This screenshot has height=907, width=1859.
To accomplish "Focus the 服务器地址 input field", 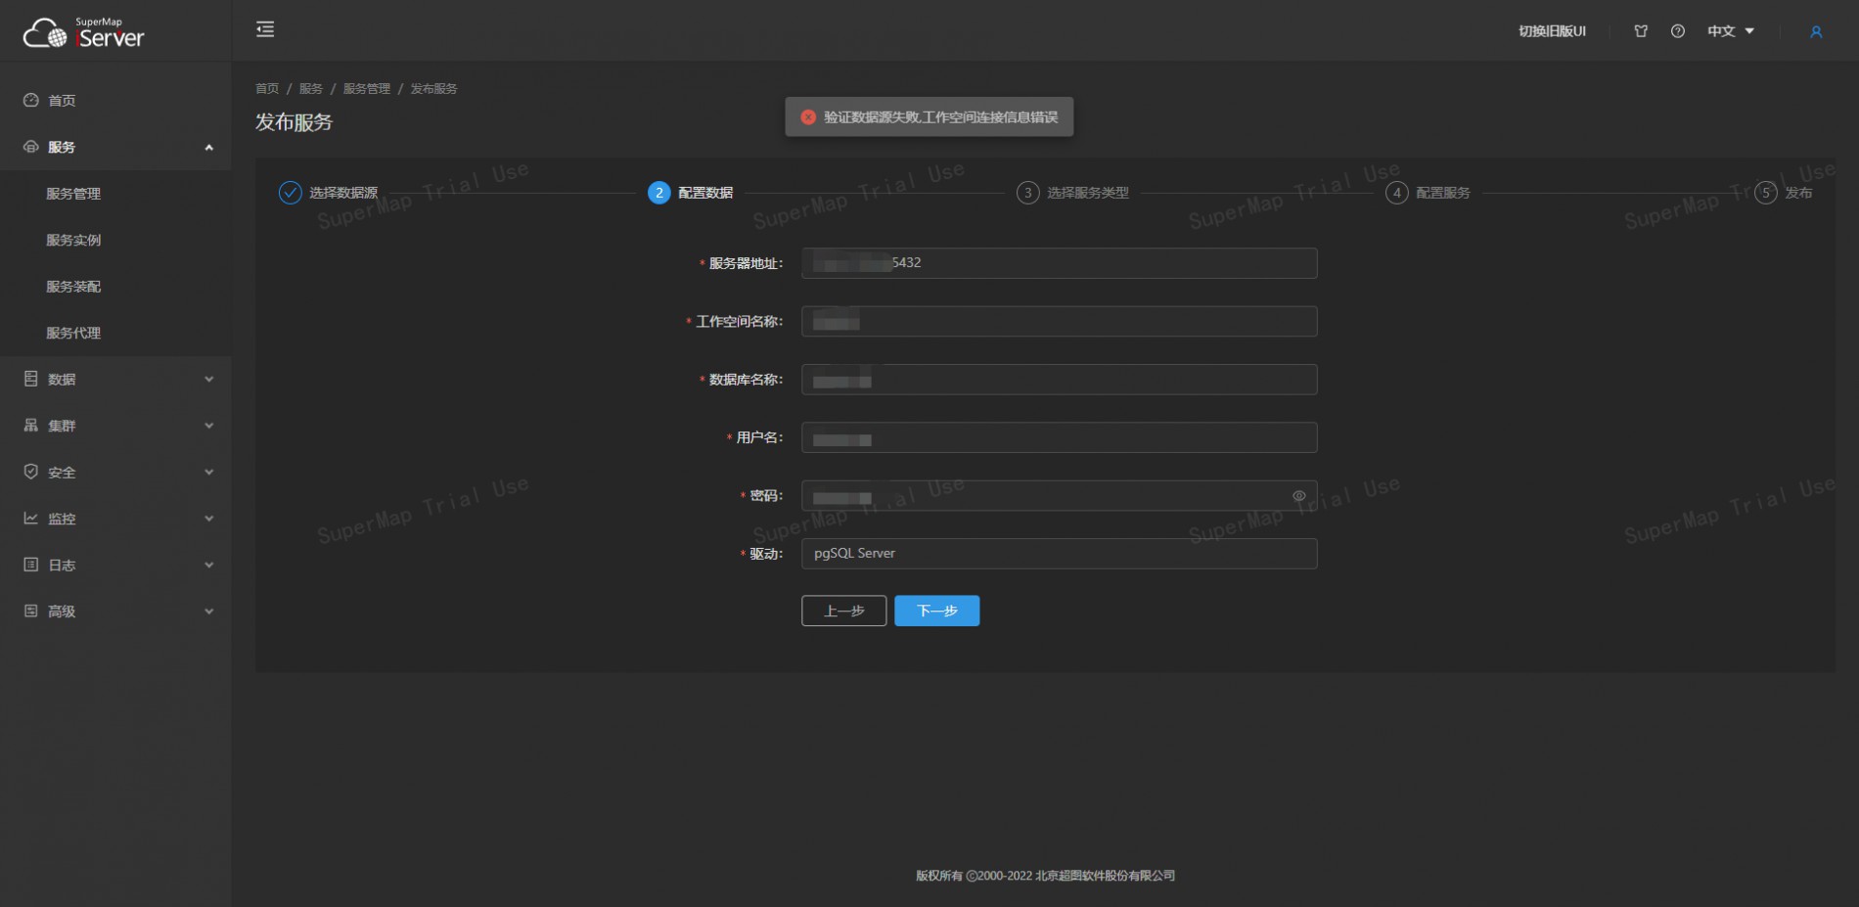I will coord(1060,263).
